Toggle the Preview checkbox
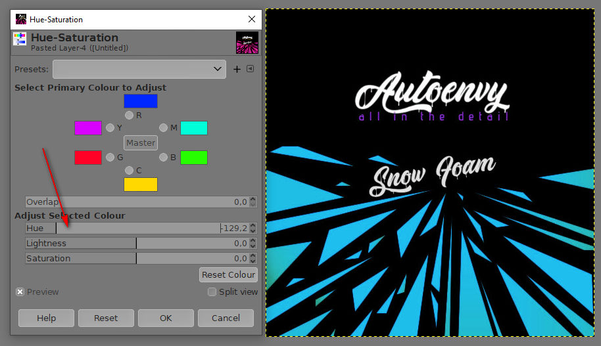The width and height of the screenshot is (601, 346). click(x=20, y=292)
